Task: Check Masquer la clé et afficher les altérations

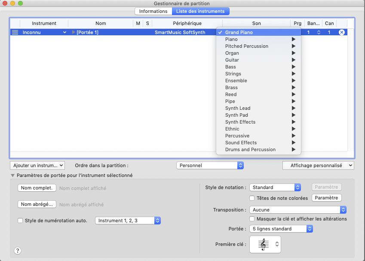Action: (252, 219)
